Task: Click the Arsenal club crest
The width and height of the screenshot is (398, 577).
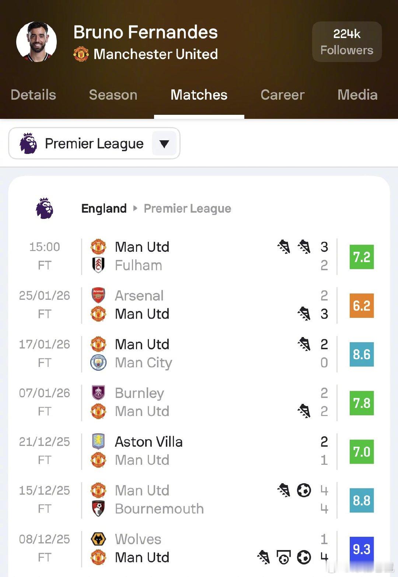Action: click(x=98, y=295)
